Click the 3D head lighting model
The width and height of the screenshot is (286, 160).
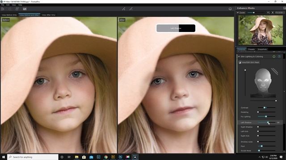click(x=263, y=83)
